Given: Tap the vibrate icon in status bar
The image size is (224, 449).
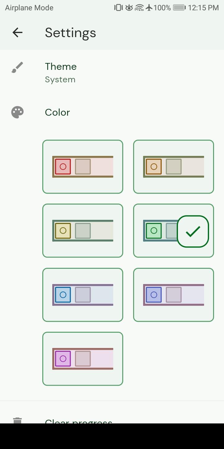Looking at the screenshot, I should coord(118,7).
